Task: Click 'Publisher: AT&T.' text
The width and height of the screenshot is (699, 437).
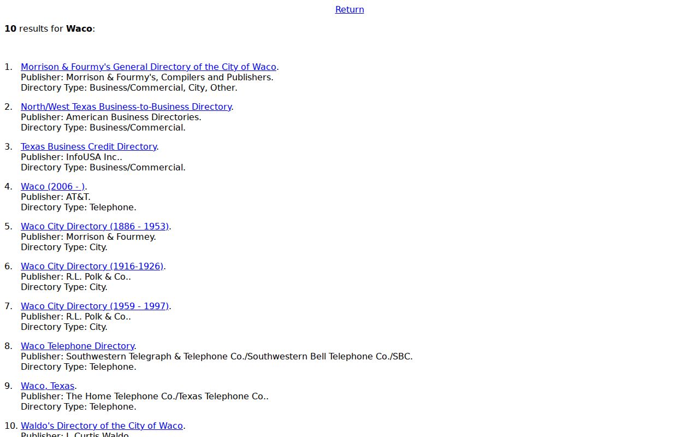Action: click(56, 197)
